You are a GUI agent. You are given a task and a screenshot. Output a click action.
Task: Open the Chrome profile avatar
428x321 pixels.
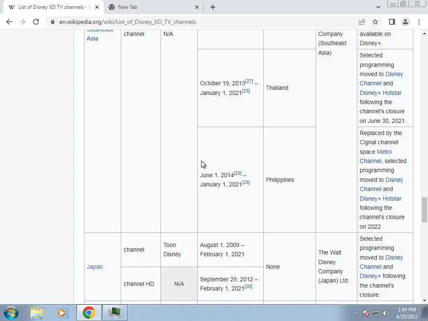coord(405,22)
